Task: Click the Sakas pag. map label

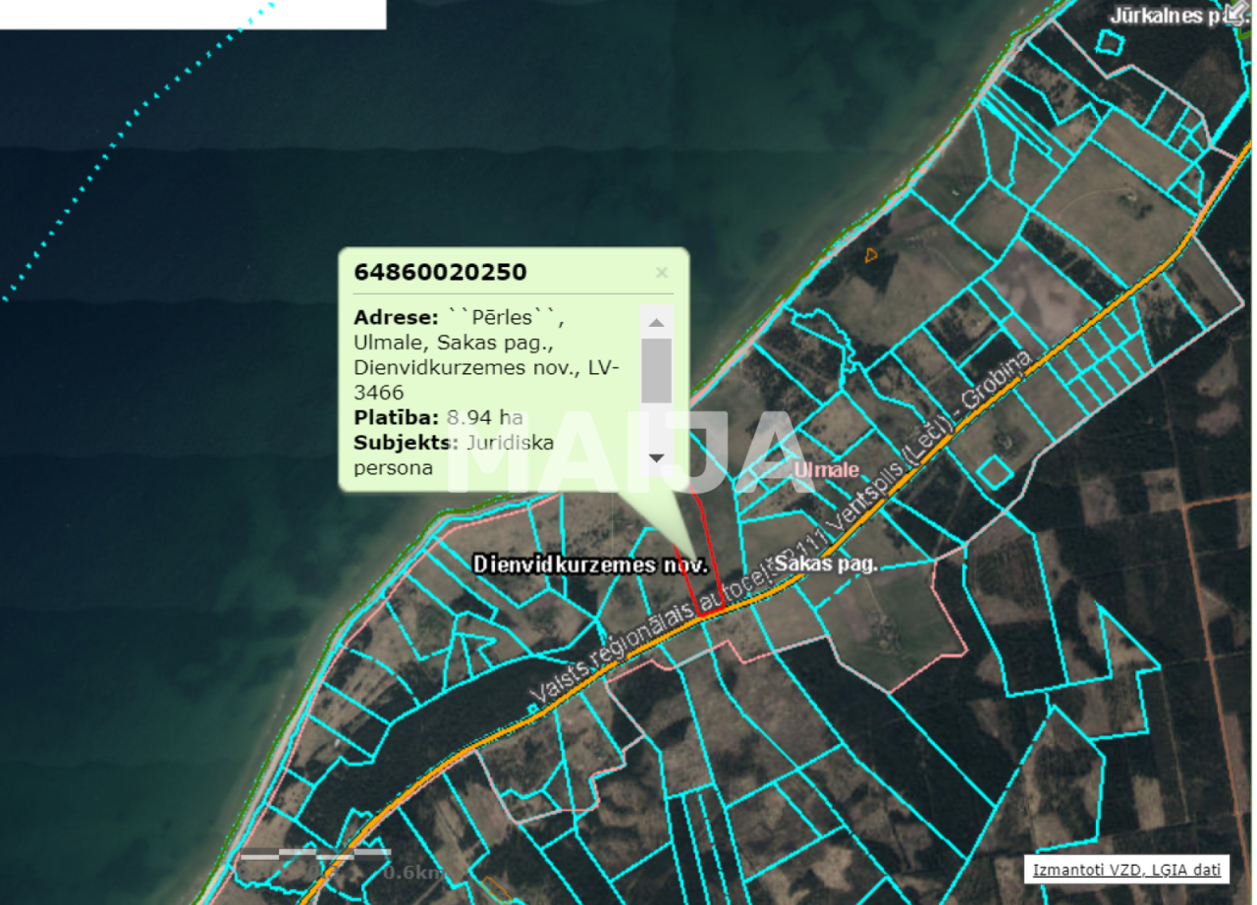Action: (825, 564)
